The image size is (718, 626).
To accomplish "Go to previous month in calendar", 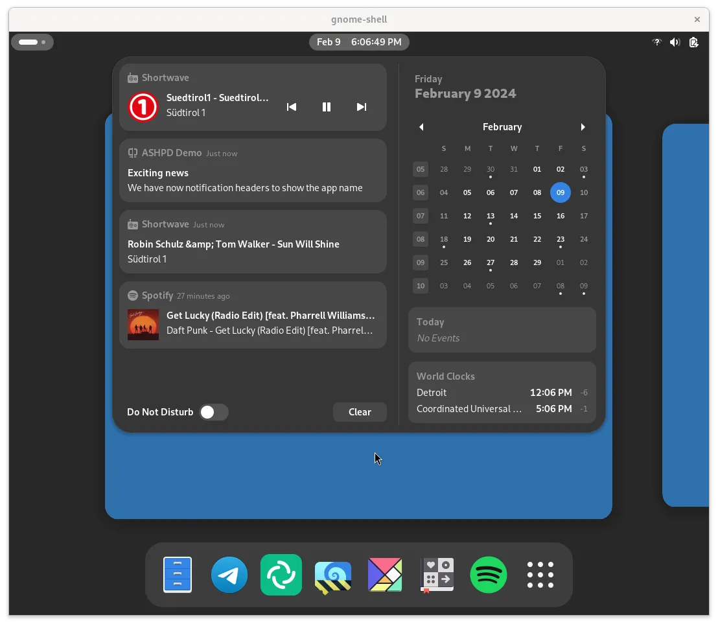I will coord(421,127).
